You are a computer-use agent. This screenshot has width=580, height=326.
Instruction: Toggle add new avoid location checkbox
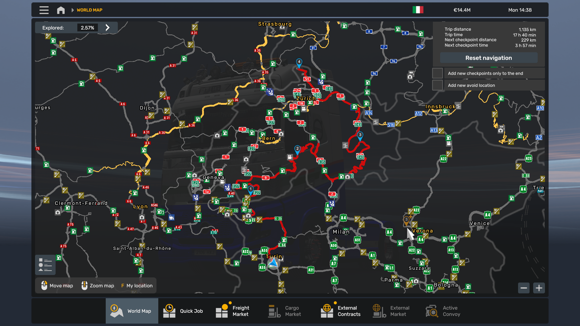coord(437,85)
